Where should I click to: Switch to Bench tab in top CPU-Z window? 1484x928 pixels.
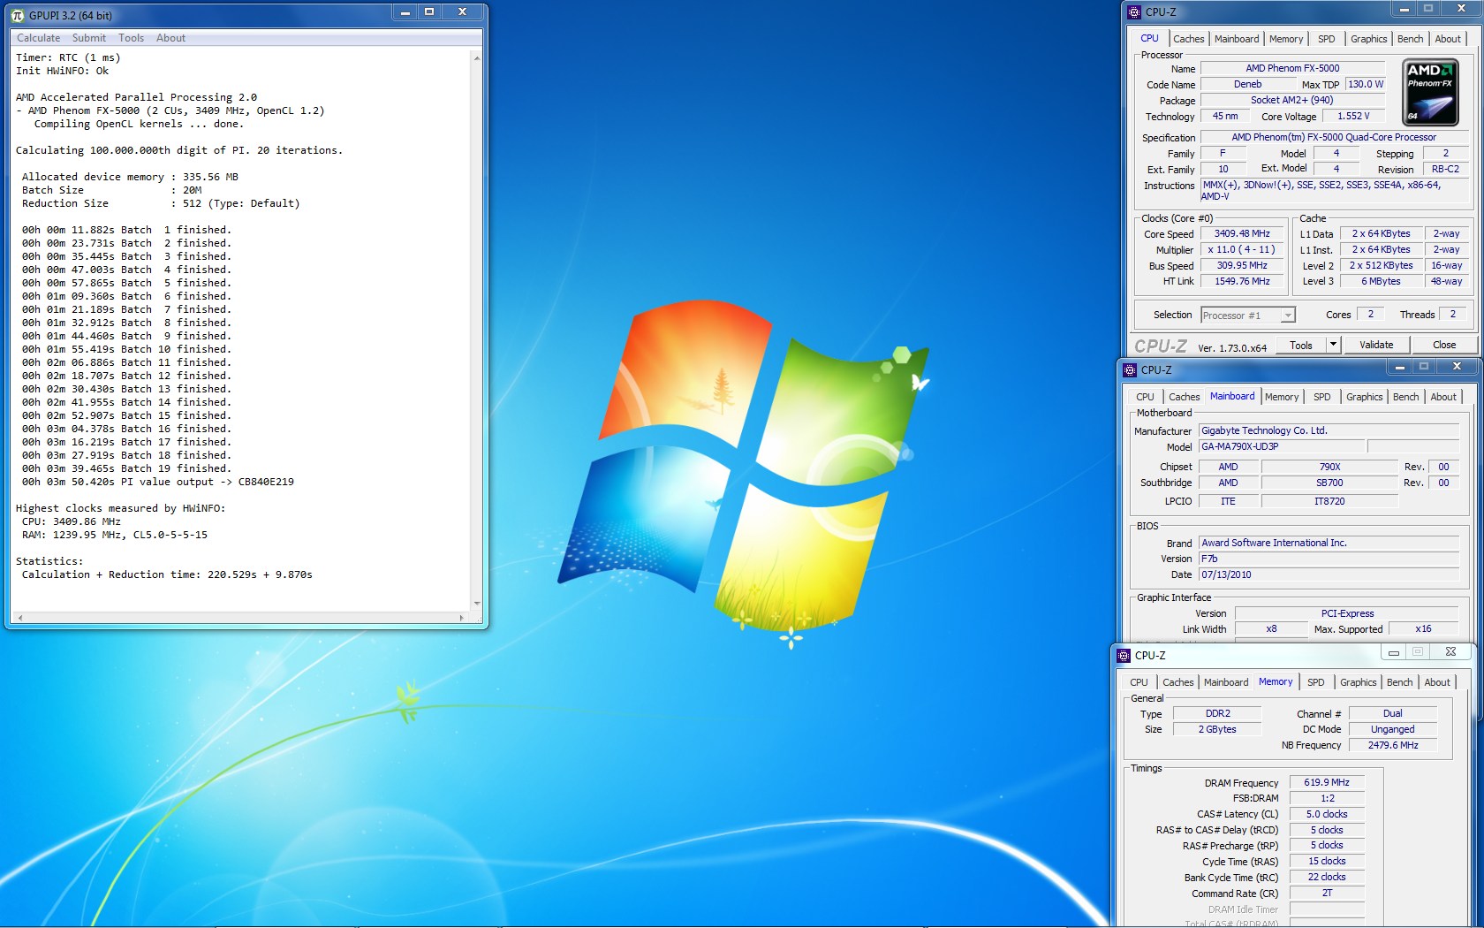[x=1410, y=39]
